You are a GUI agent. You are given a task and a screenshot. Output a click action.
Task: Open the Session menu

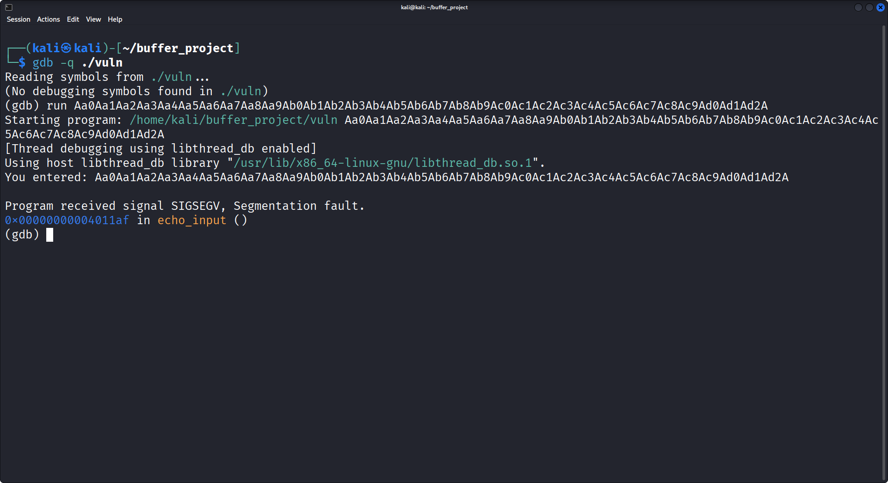[18, 19]
